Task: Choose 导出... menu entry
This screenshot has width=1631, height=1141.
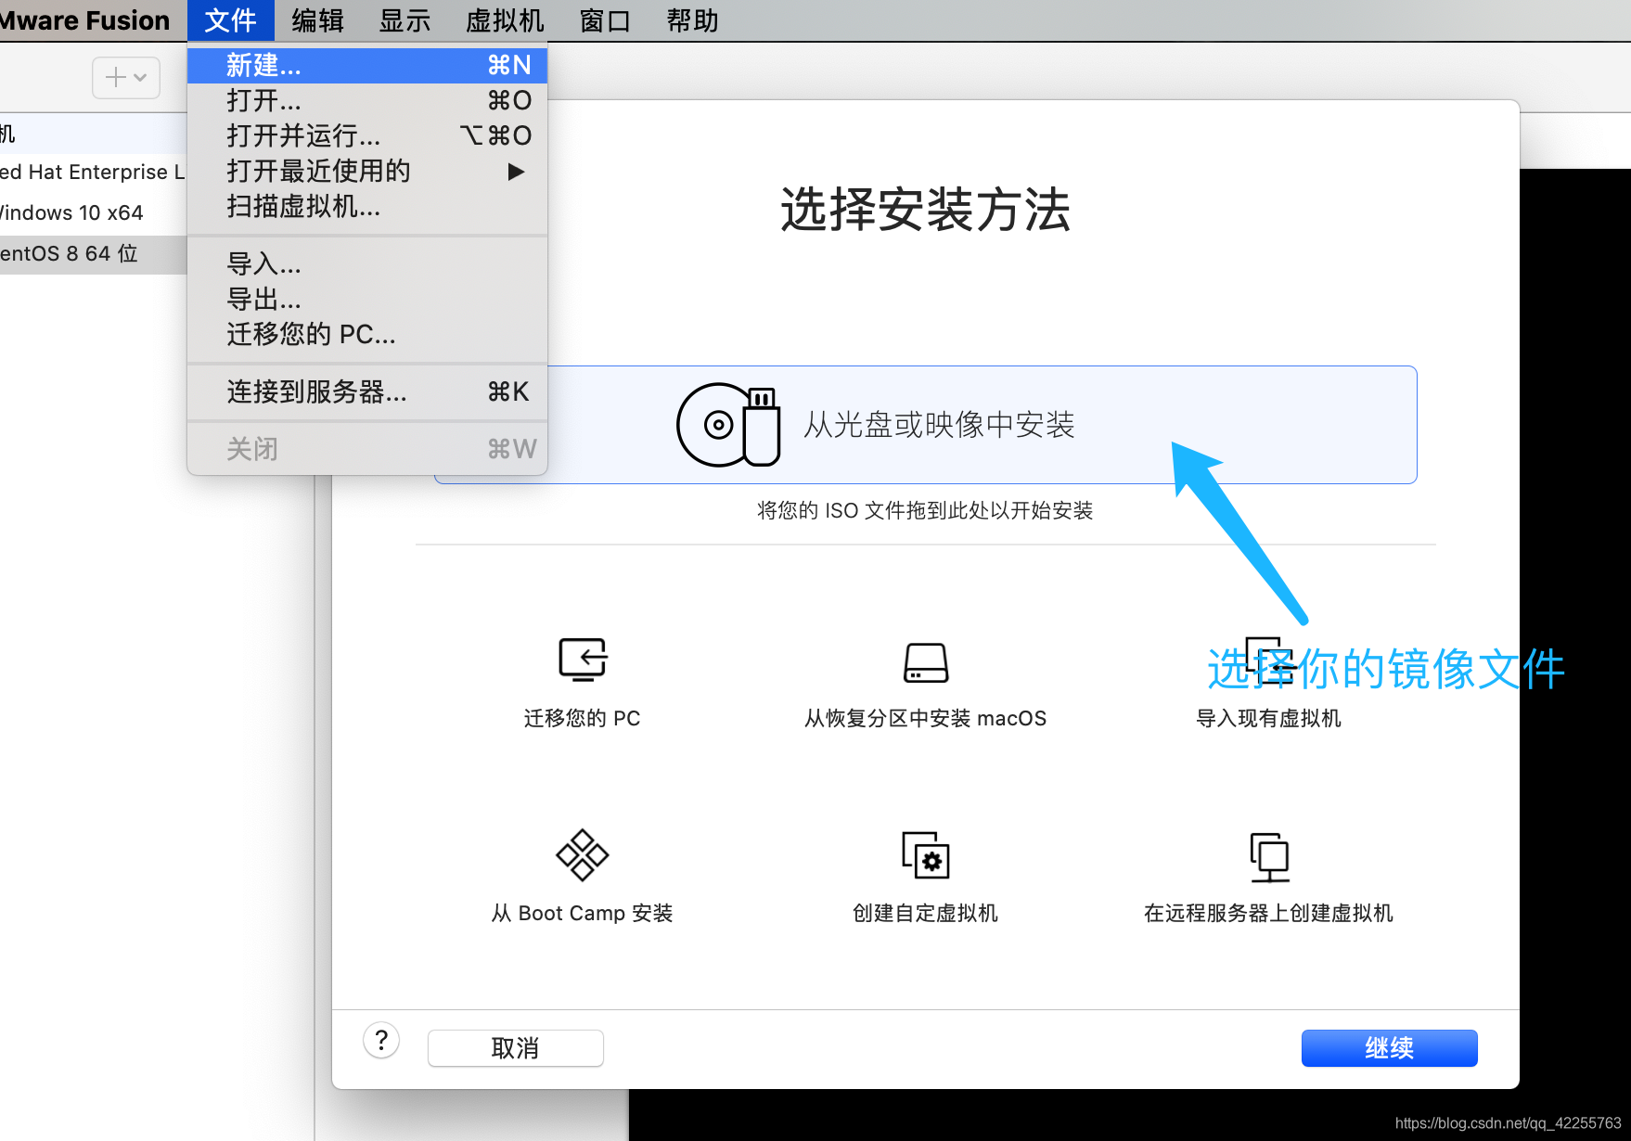Action: click(x=367, y=300)
